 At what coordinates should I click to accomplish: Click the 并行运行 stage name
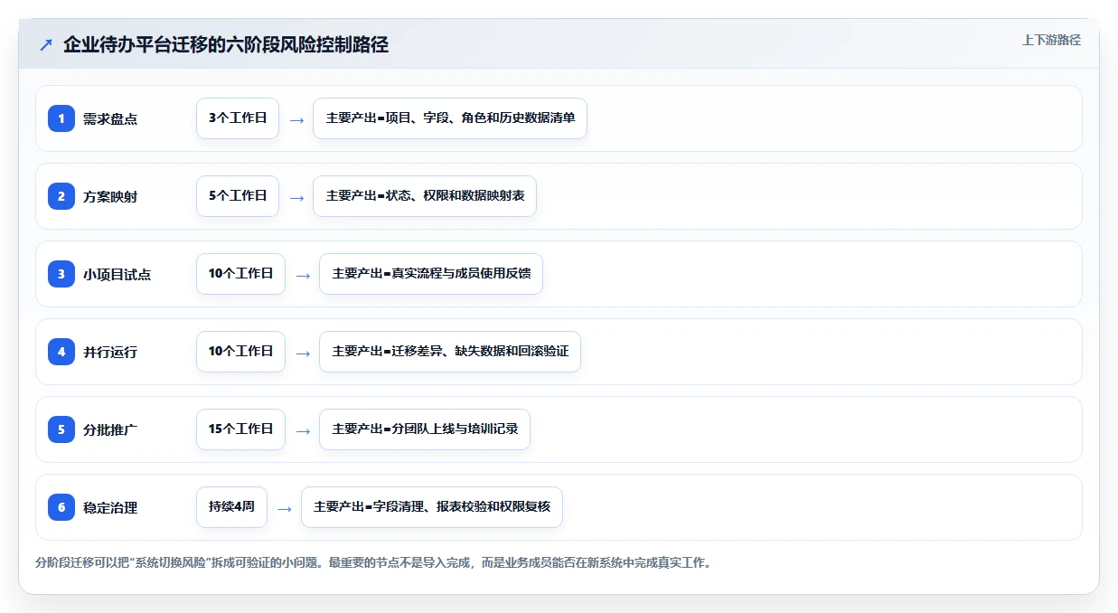tap(110, 352)
